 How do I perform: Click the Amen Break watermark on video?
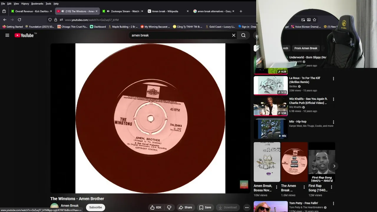click(244, 185)
